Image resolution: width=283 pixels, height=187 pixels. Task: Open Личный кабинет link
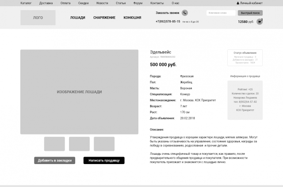coord(251,3)
